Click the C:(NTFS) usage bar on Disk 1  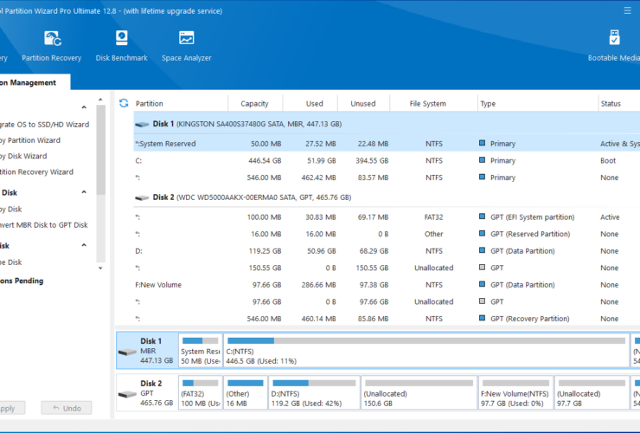[426, 340]
